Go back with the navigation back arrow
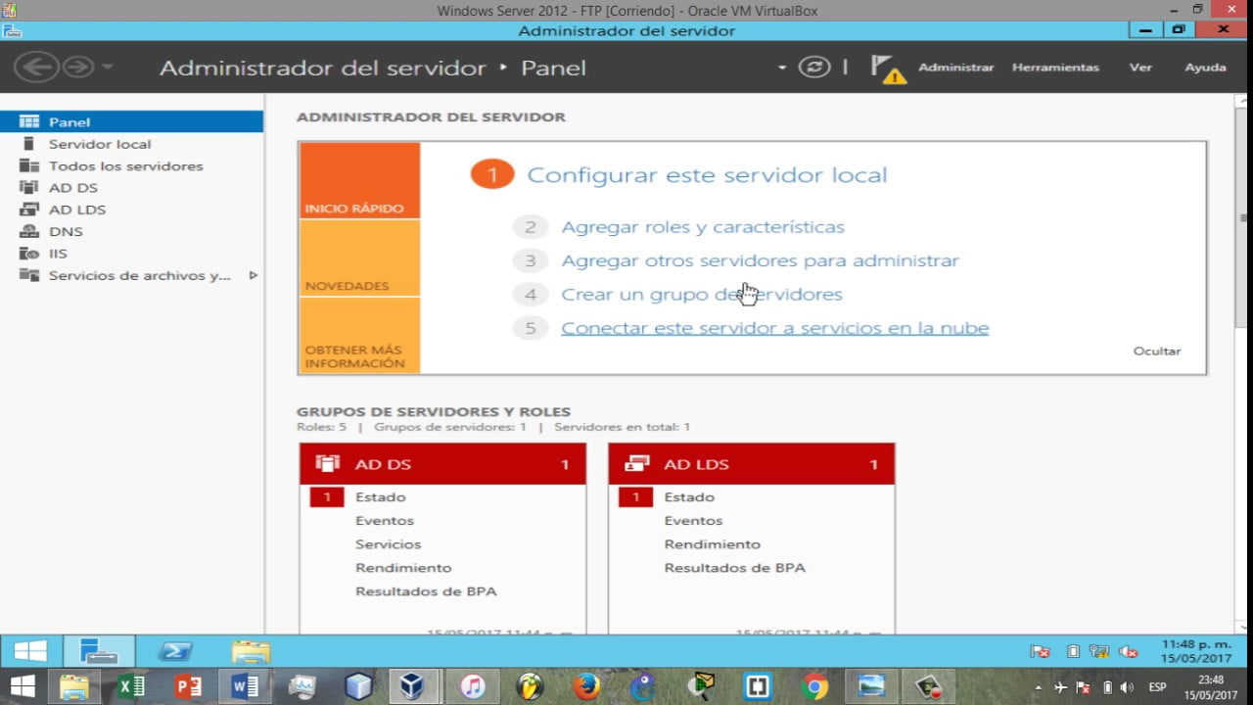The width and height of the screenshot is (1253, 705). point(37,67)
